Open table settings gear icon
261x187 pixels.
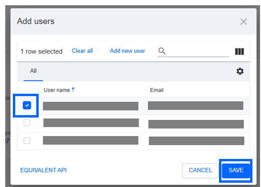point(240,71)
